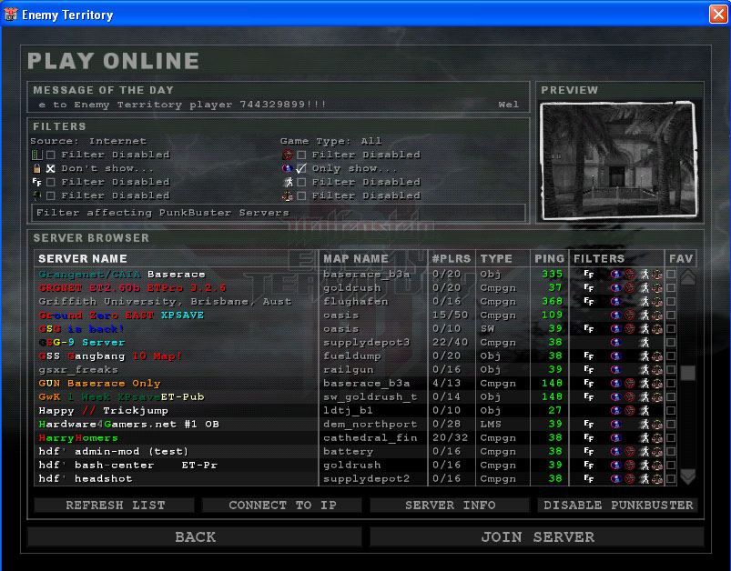Toggle the friendly fire FF filter checkbox
Screen dimensions: 731x571
[51, 182]
